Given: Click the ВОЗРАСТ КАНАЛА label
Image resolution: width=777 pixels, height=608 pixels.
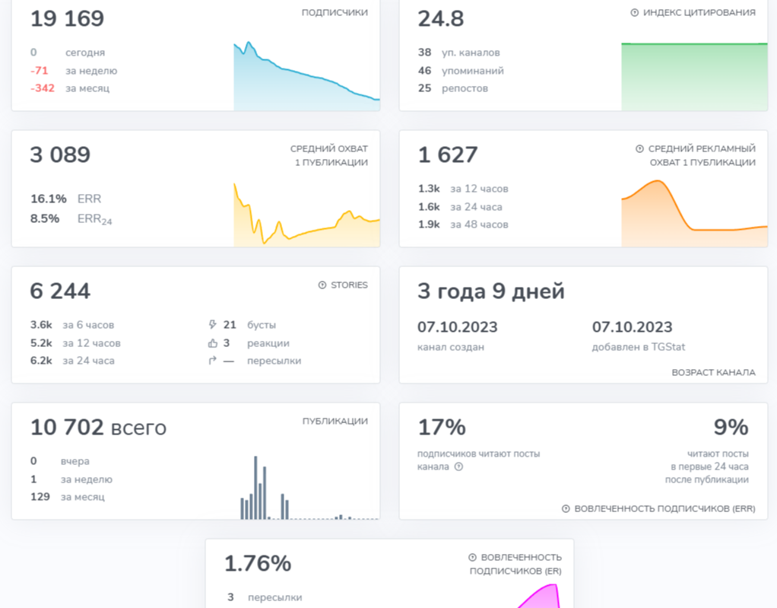Looking at the screenshot, I should point(714,372).
